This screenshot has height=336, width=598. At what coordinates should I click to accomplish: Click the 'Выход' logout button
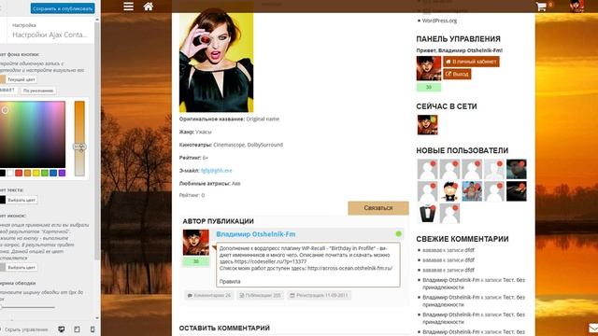point(457,74)
